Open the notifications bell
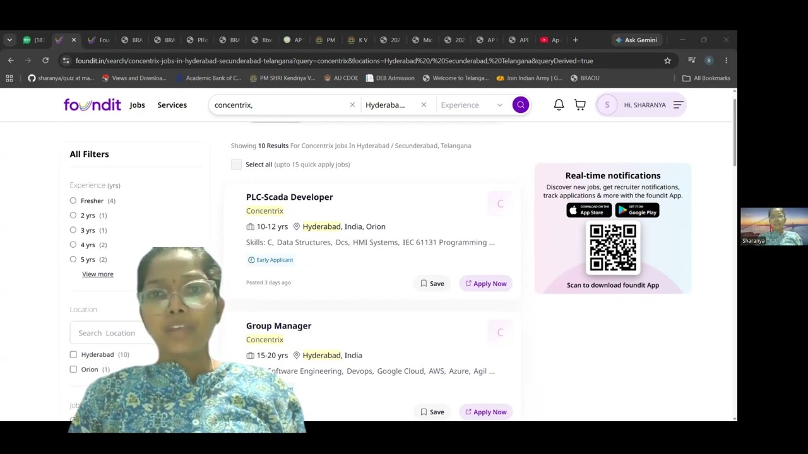This screenshot has width=808, height=454. [x=559, y=105]
